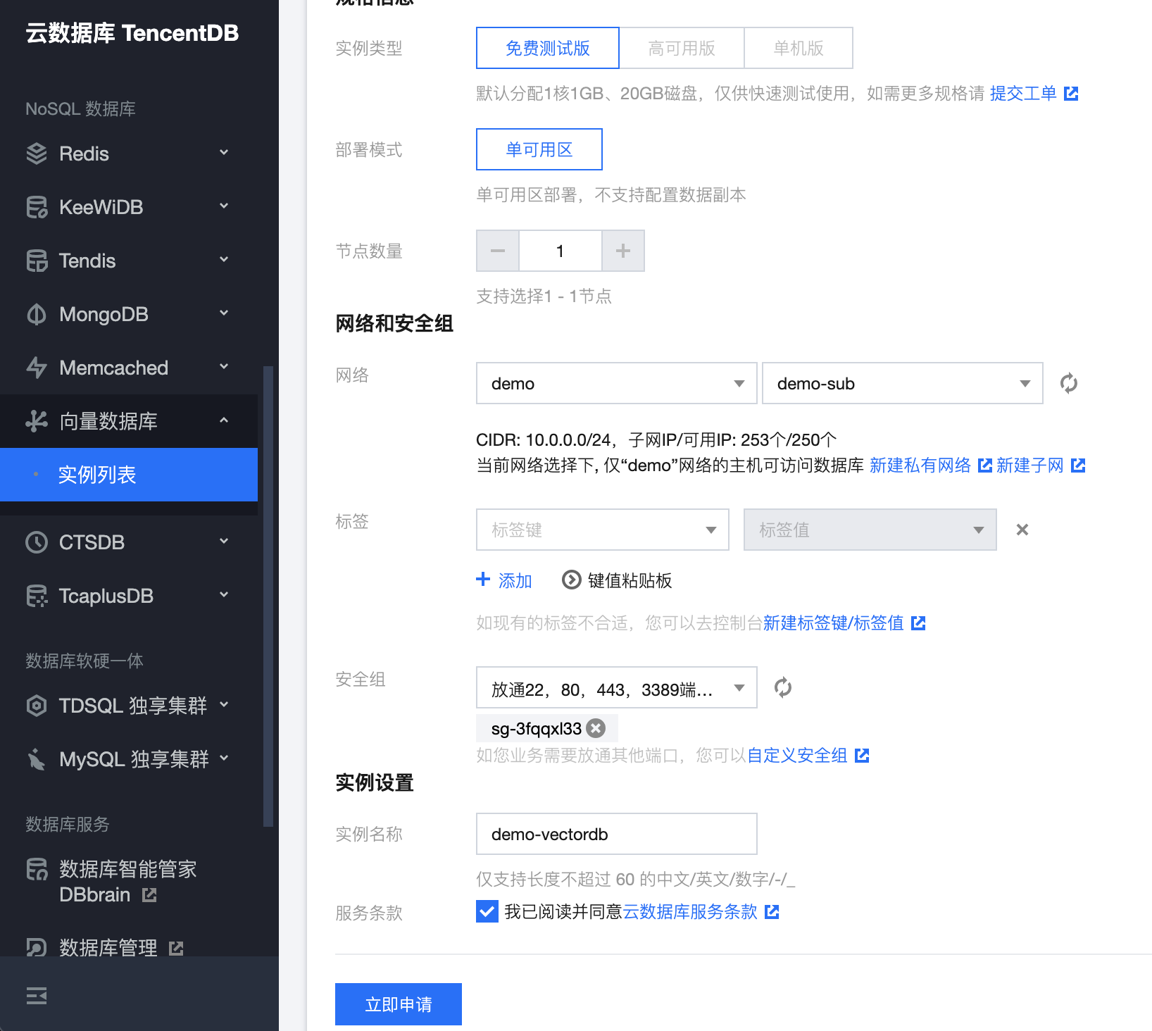
Task: Click the 键值粘贴板 clipboard icon
Action: [572, 580]
